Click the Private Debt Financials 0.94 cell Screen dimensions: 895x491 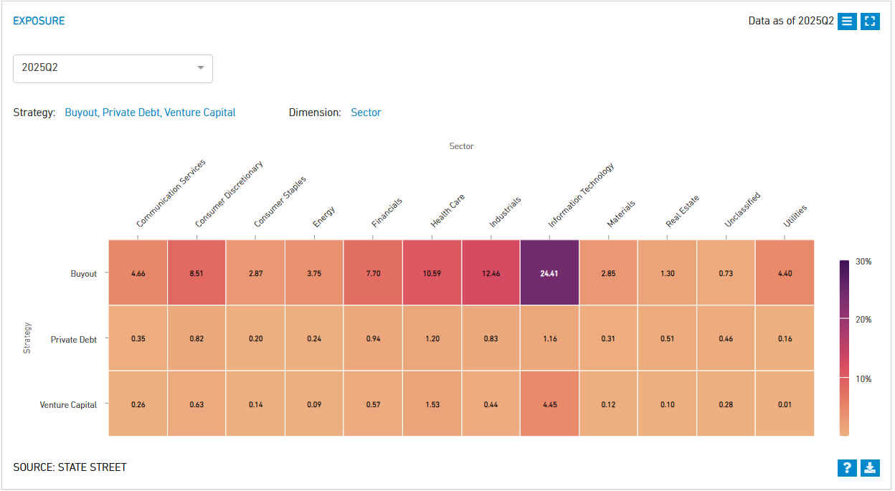[x=373, y=338]
